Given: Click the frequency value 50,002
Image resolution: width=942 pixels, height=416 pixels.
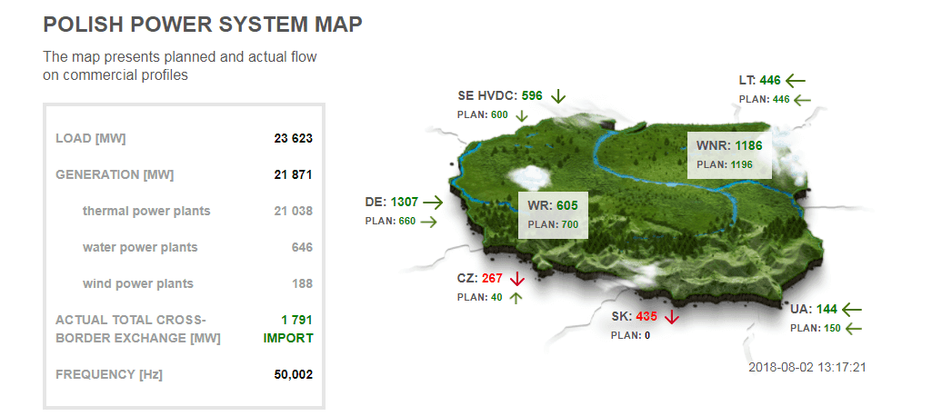Looking at the screenshot, I should (x=293, y=374).
